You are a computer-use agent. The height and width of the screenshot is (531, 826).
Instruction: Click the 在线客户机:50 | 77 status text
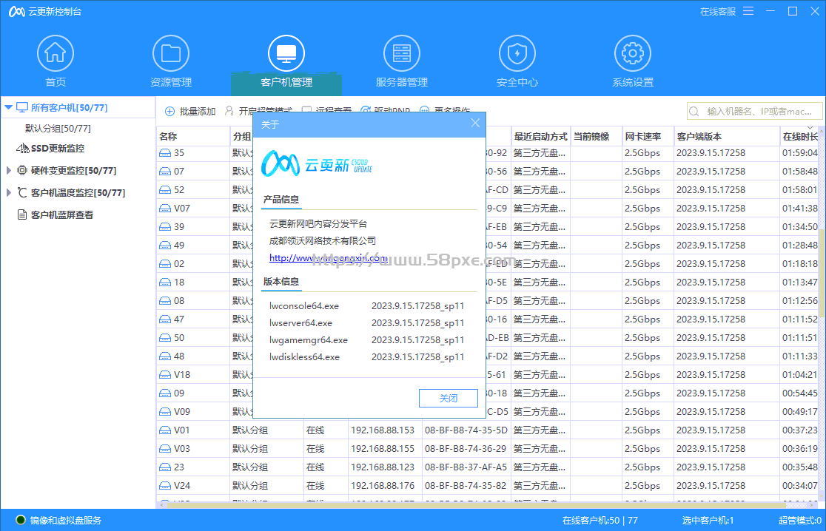pyautogui.click(x=600, y=520)
